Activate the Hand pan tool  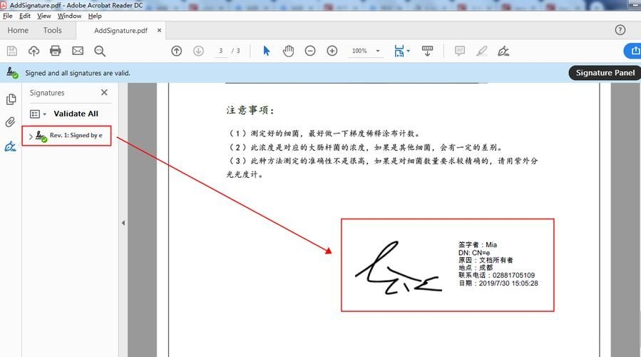[x=288, y=51]
